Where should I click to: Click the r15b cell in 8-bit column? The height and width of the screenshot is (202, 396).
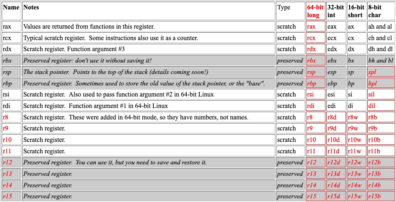pos(381,196)
